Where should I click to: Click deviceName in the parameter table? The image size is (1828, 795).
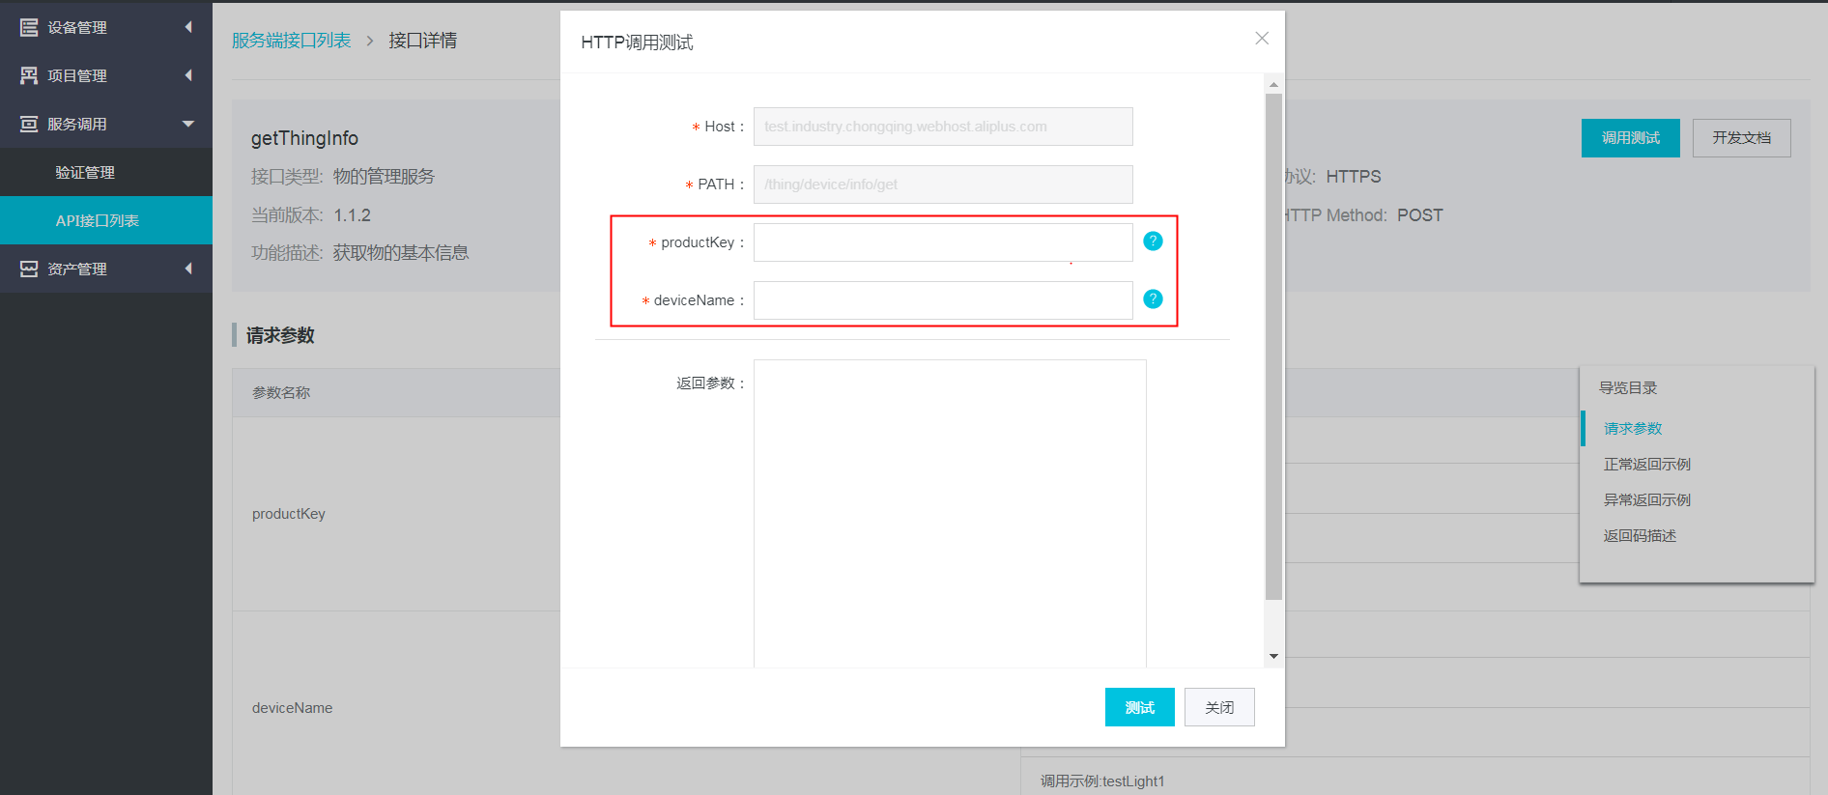click(x=292, y=708)
